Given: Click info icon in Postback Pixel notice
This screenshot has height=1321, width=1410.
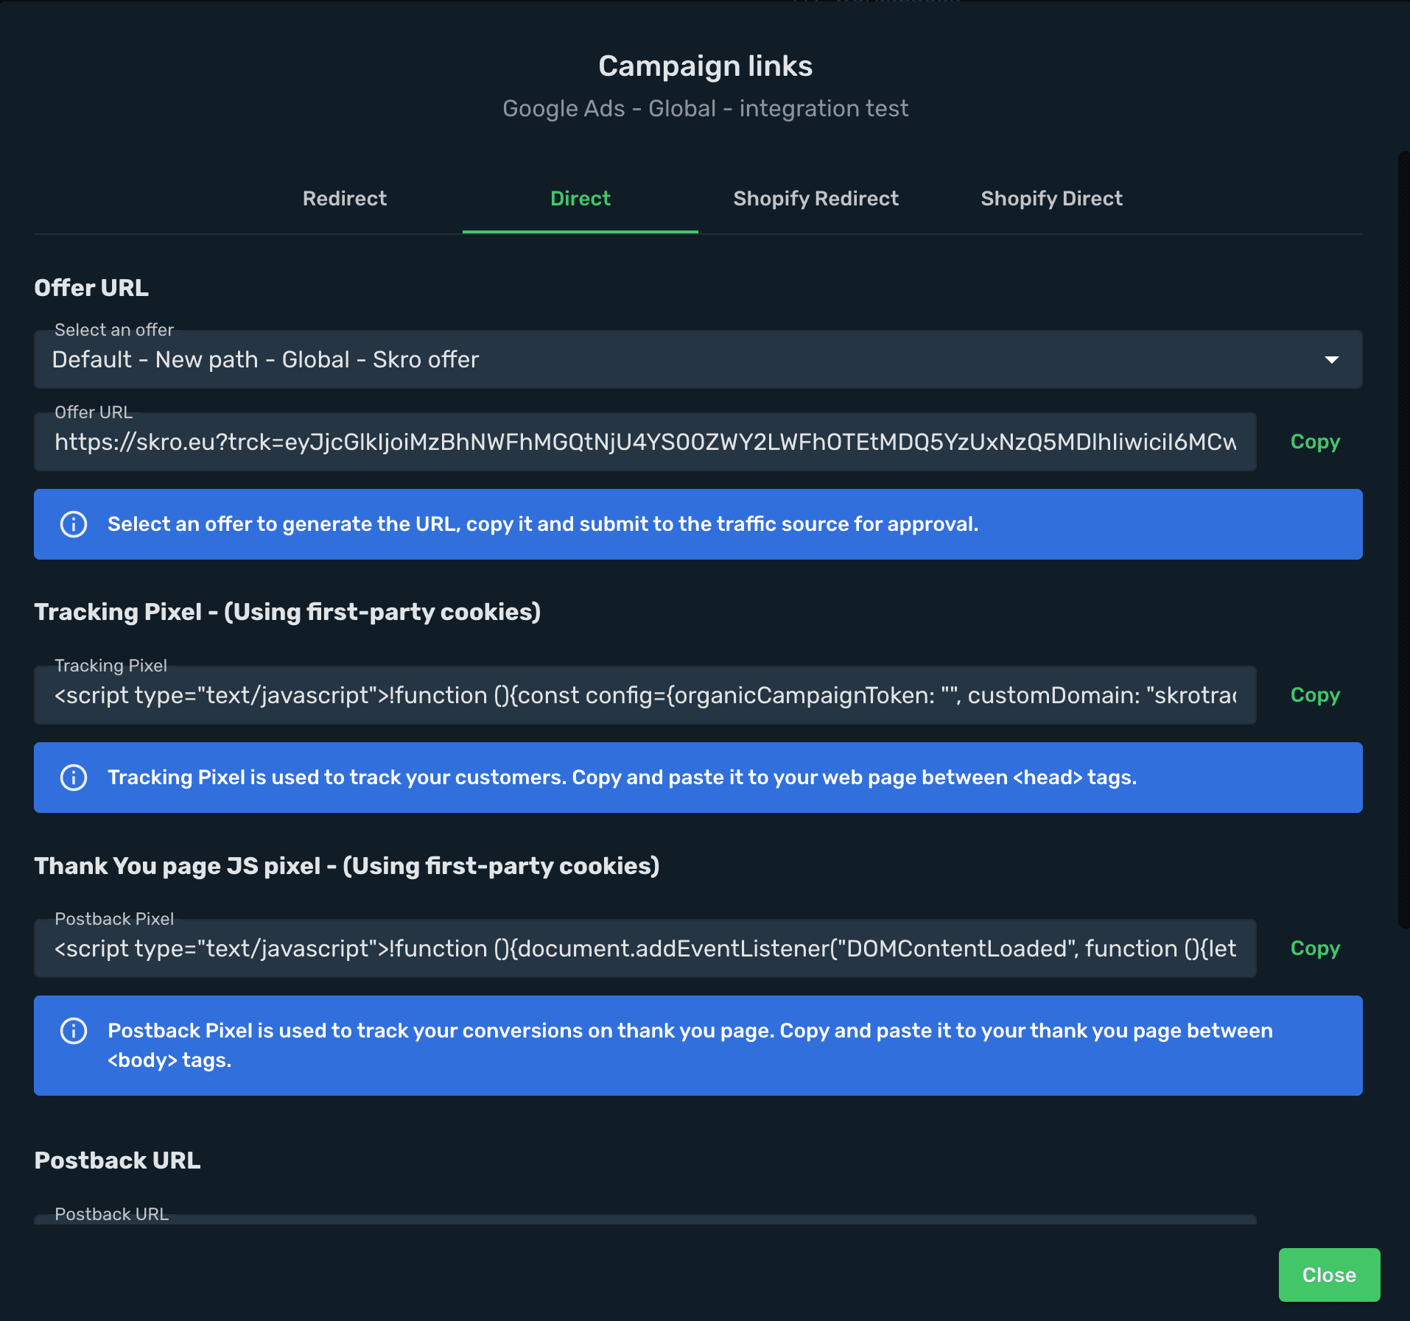Looking at the screenshot, I should 74,1031.
